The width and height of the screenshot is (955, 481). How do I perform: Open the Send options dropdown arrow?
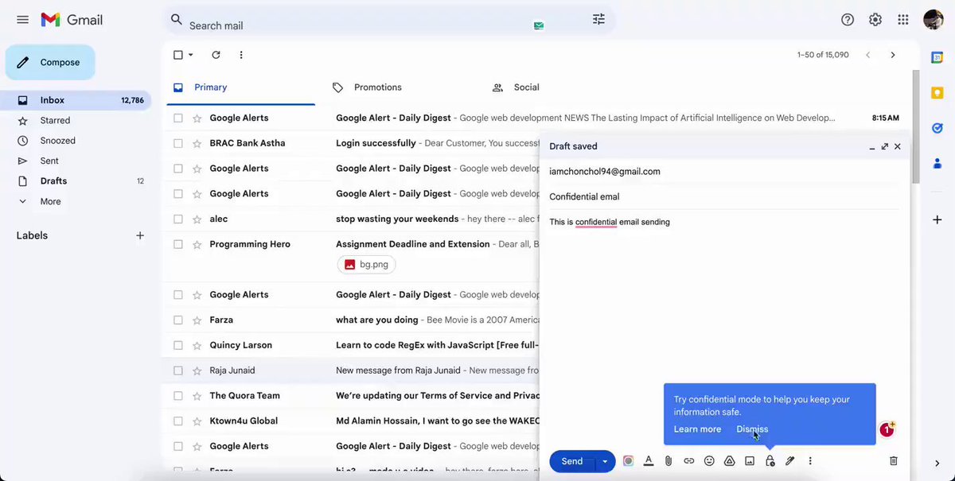pyautogui.click(x=605, y=461)
